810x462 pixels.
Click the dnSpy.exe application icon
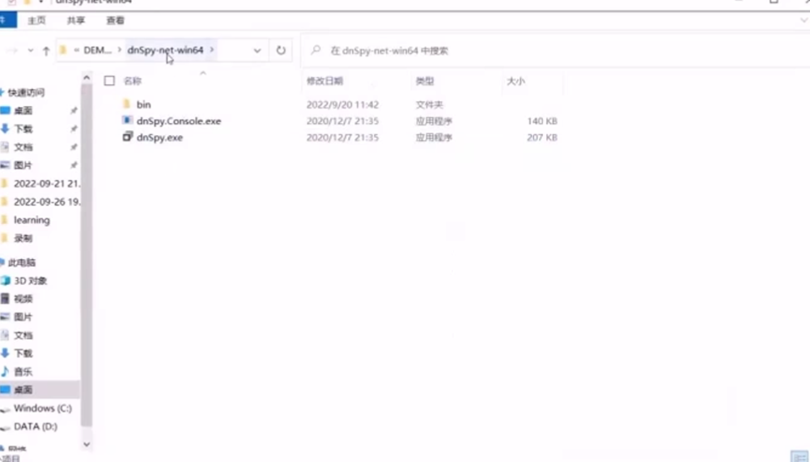click(127, 138)
